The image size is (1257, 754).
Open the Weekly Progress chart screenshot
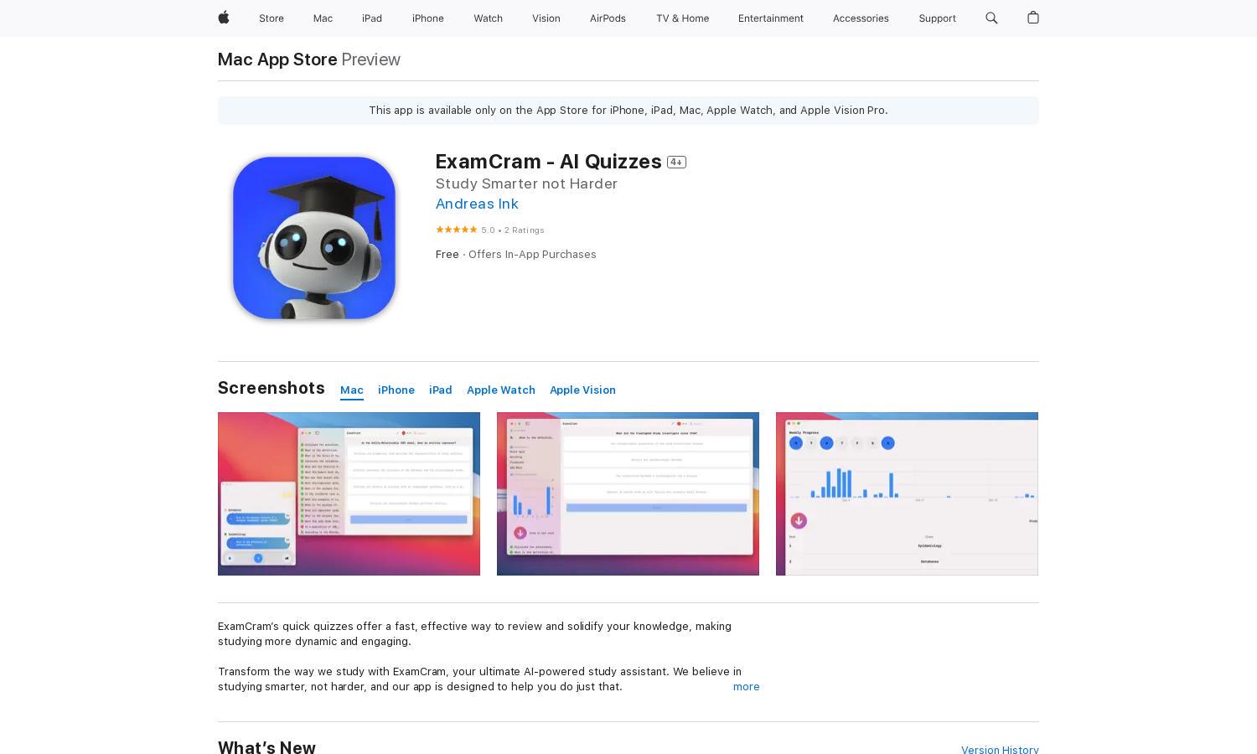[x=907, y=493]
